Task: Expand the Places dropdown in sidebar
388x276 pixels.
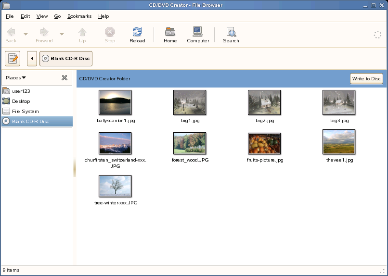Action: coord(16,77)
